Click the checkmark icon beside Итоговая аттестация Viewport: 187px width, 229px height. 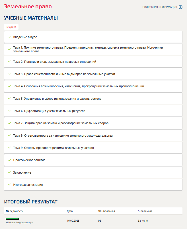(x=9, y=185)
